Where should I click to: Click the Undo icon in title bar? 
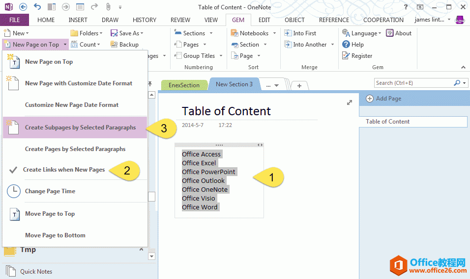click(x=37, y=7)
